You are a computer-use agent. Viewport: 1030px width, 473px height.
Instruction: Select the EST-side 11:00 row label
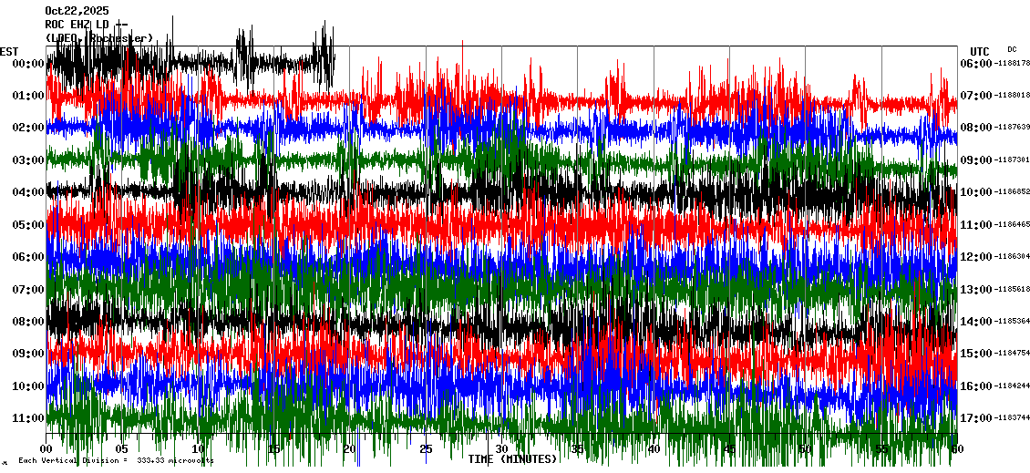pyautogui.click(x=28, y=417)
